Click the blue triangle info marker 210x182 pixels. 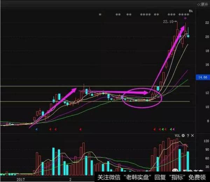36,129
